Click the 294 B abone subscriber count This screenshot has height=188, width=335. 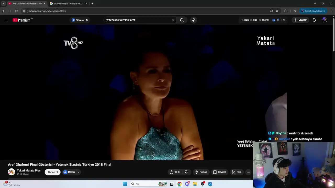click(23, 174)
